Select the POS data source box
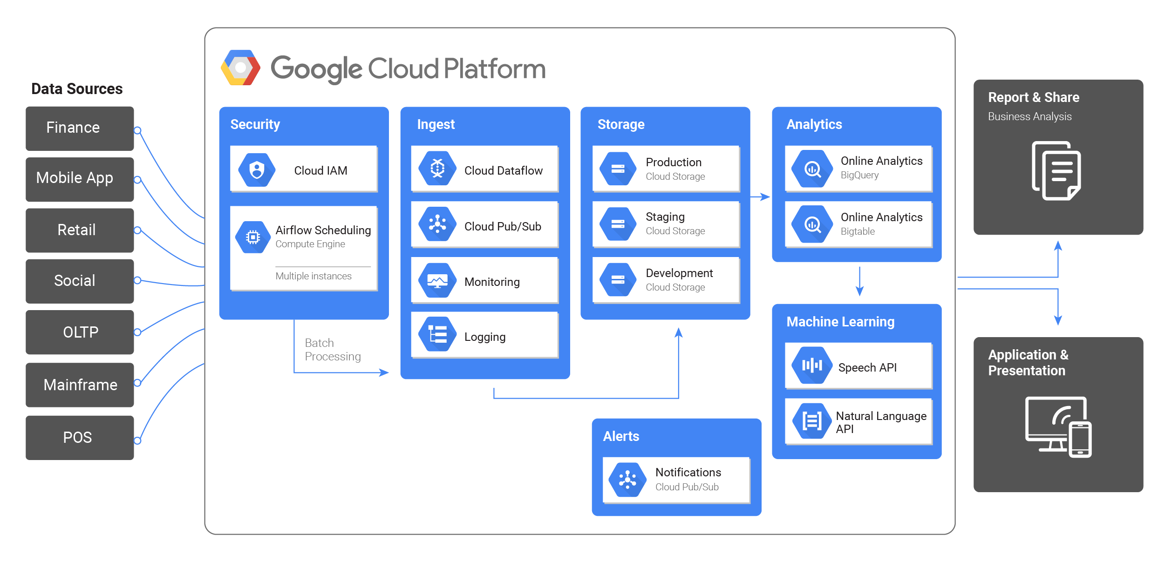This screenshot has height=569, width=1165. 80,438
